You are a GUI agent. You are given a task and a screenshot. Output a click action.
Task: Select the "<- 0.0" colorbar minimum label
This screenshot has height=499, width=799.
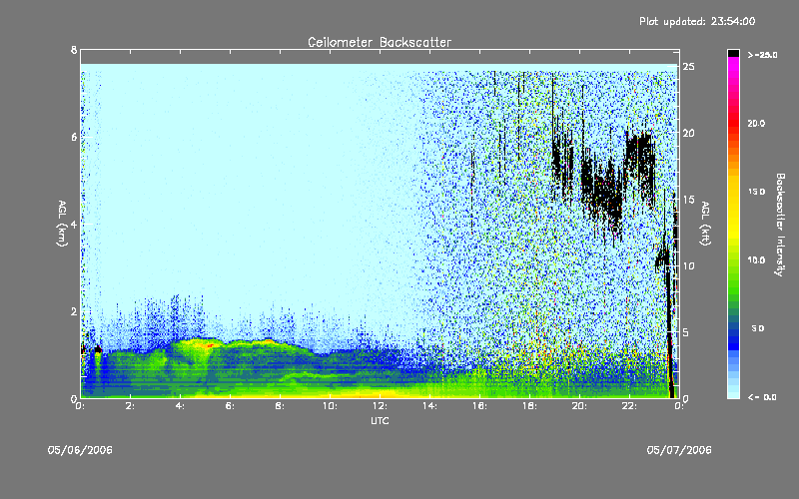pyautogui.click(x=762, y=397)
